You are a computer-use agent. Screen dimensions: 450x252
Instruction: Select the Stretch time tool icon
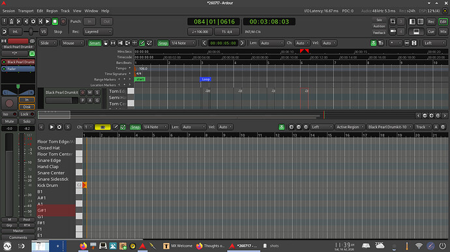pyautogui.click(x=134, y=43)
